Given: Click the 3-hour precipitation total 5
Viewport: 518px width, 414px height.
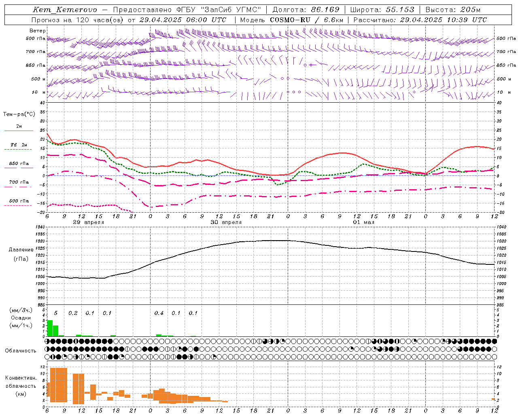Looking at the screenshot, I should pos(56,313).
